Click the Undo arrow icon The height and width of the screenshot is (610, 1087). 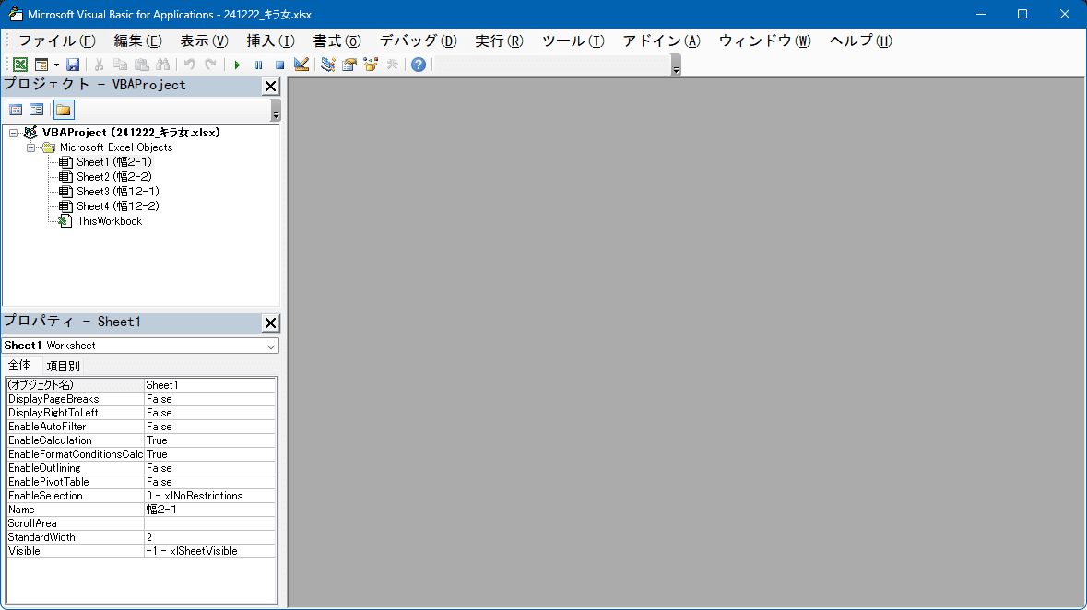pos(189,65)
